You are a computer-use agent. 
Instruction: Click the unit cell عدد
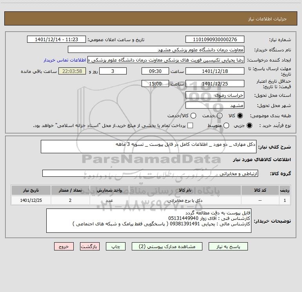(x=109, y=201)
